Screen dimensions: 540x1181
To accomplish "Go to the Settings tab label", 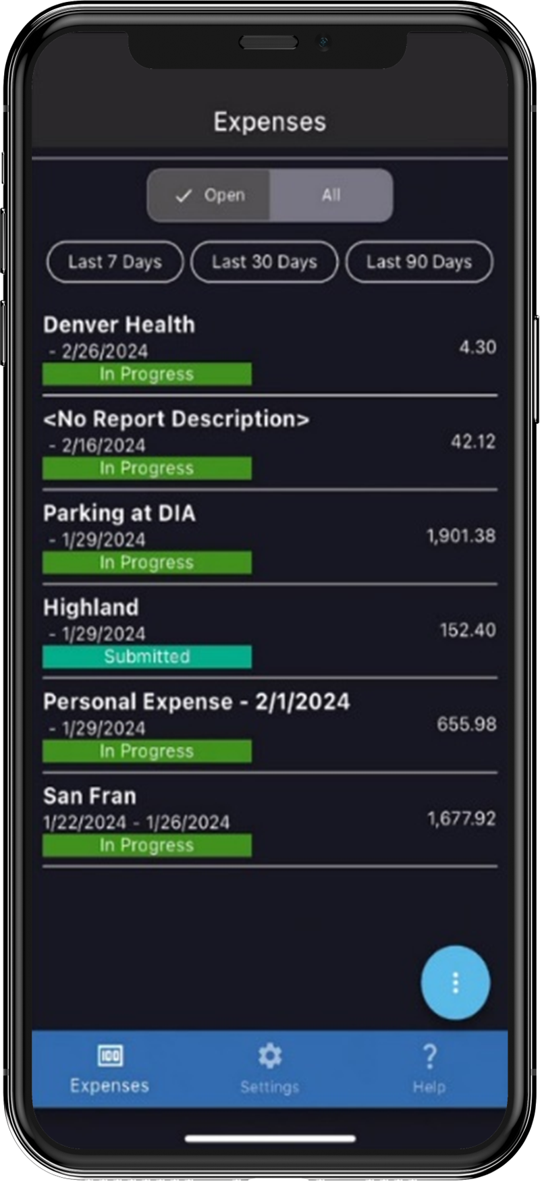I will (x=269, y=1087).
